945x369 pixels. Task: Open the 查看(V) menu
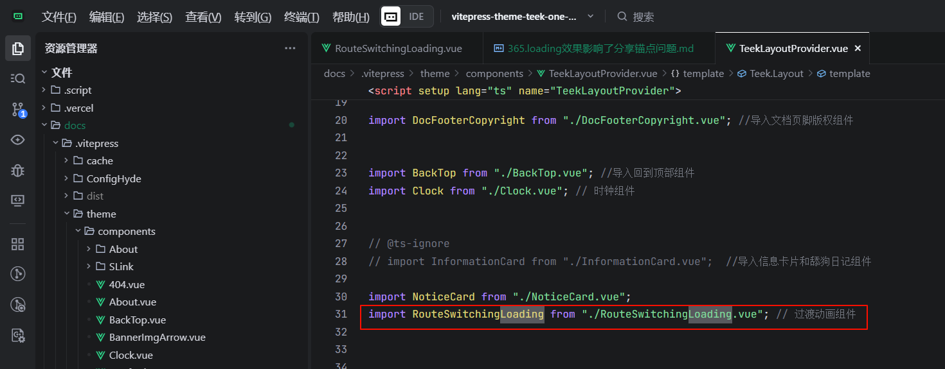click(x=203, y=17)
